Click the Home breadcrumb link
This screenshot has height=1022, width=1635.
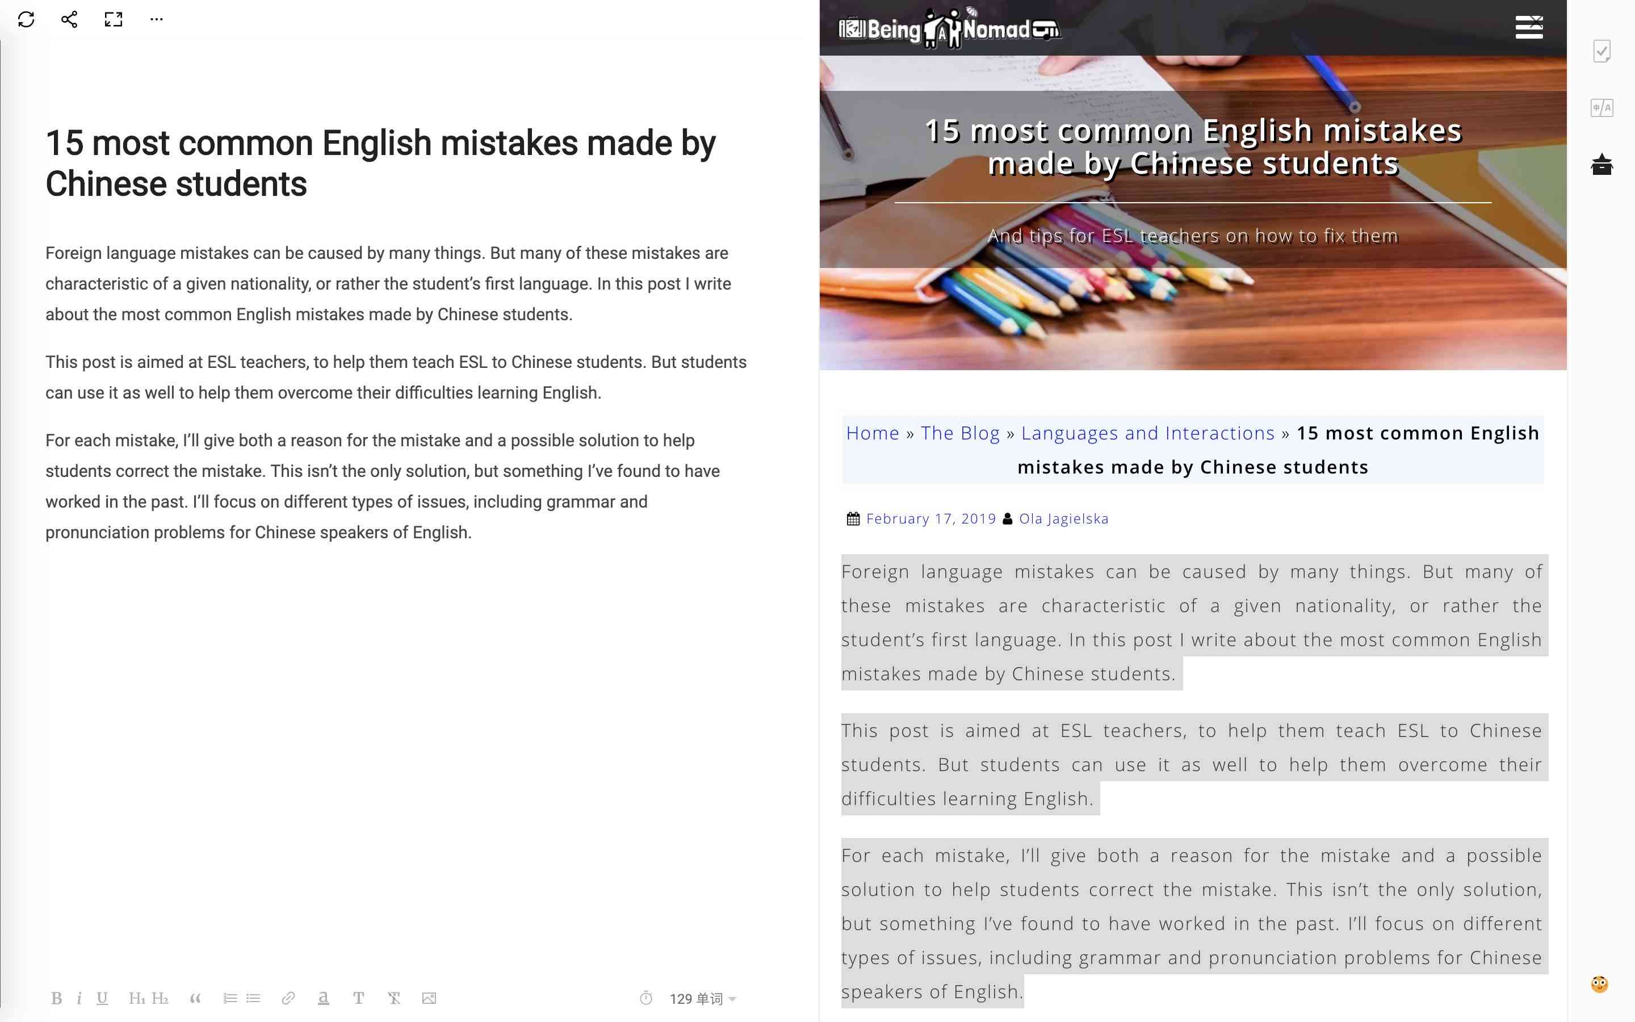point(873,432)
